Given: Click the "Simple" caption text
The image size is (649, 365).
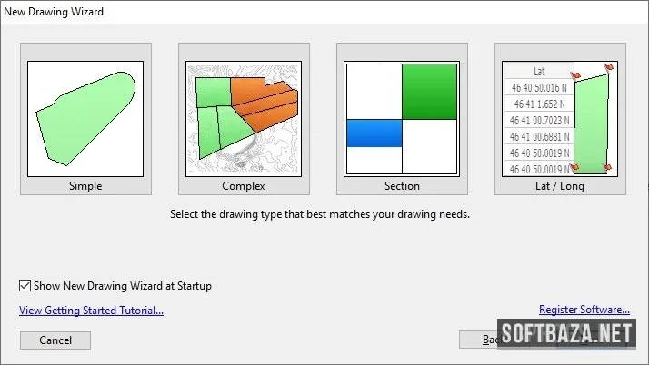Looking at the screenshot, I should coord(85,186).
